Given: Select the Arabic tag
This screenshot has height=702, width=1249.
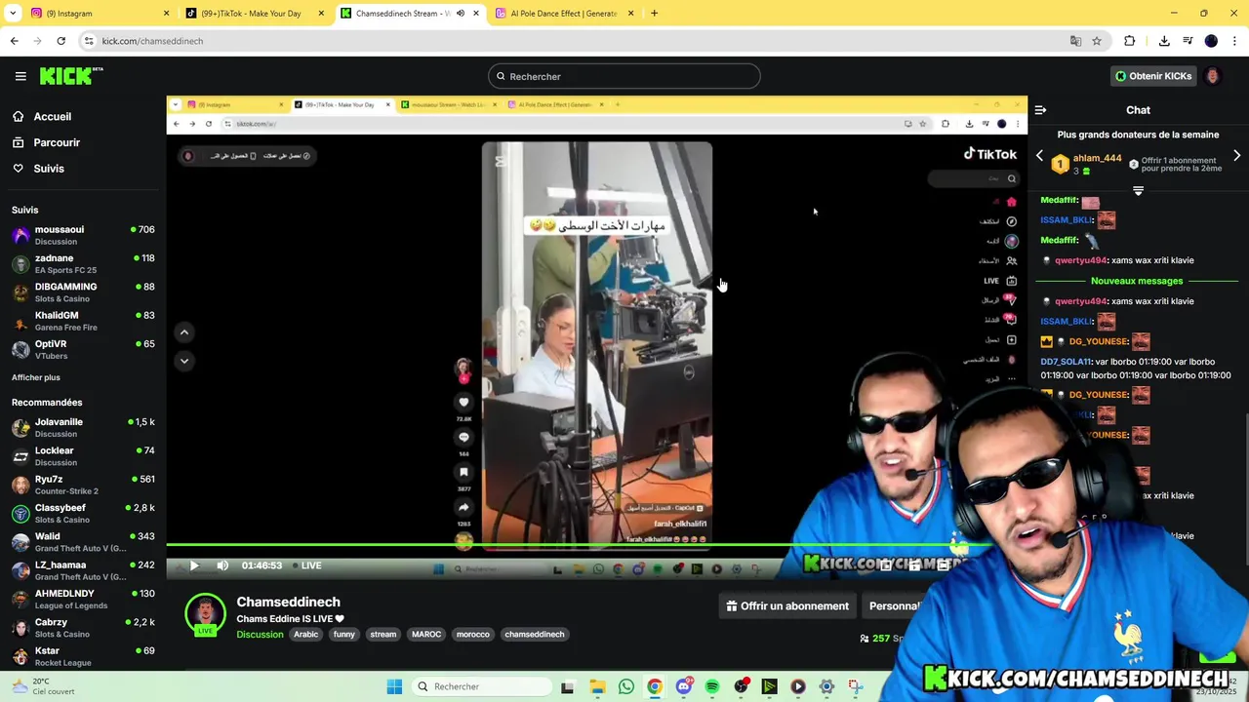Looking at the screenshot, I should click(x=306, y=635).
